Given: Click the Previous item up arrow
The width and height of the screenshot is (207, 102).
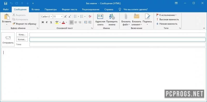Looking at the screenshot, I should pos(22,3).
